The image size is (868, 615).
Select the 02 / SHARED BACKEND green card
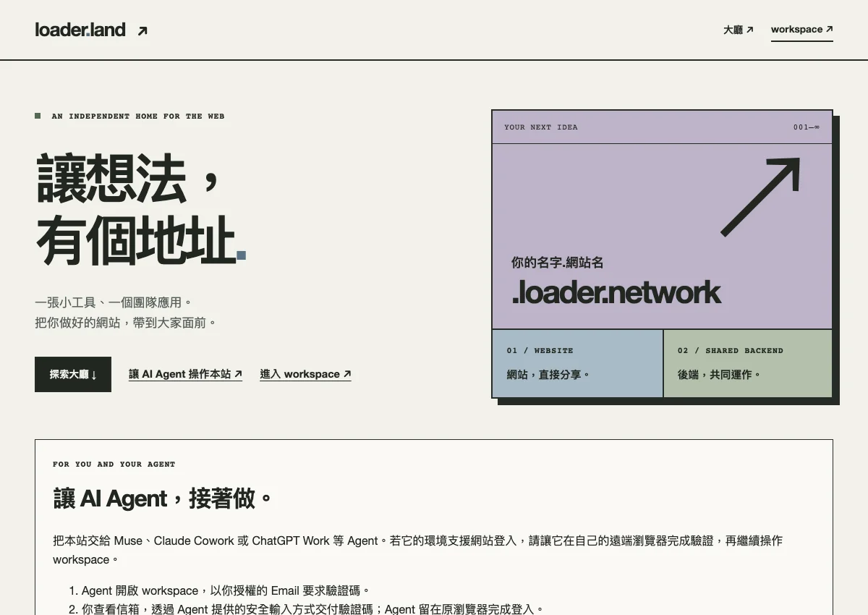click(x=748, y=363)
